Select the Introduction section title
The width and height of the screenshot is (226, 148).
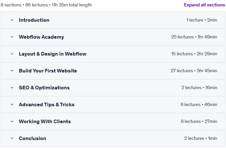point(34,20)
